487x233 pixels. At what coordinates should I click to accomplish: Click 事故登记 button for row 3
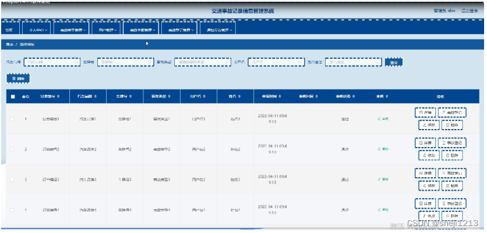pos(452,173)
